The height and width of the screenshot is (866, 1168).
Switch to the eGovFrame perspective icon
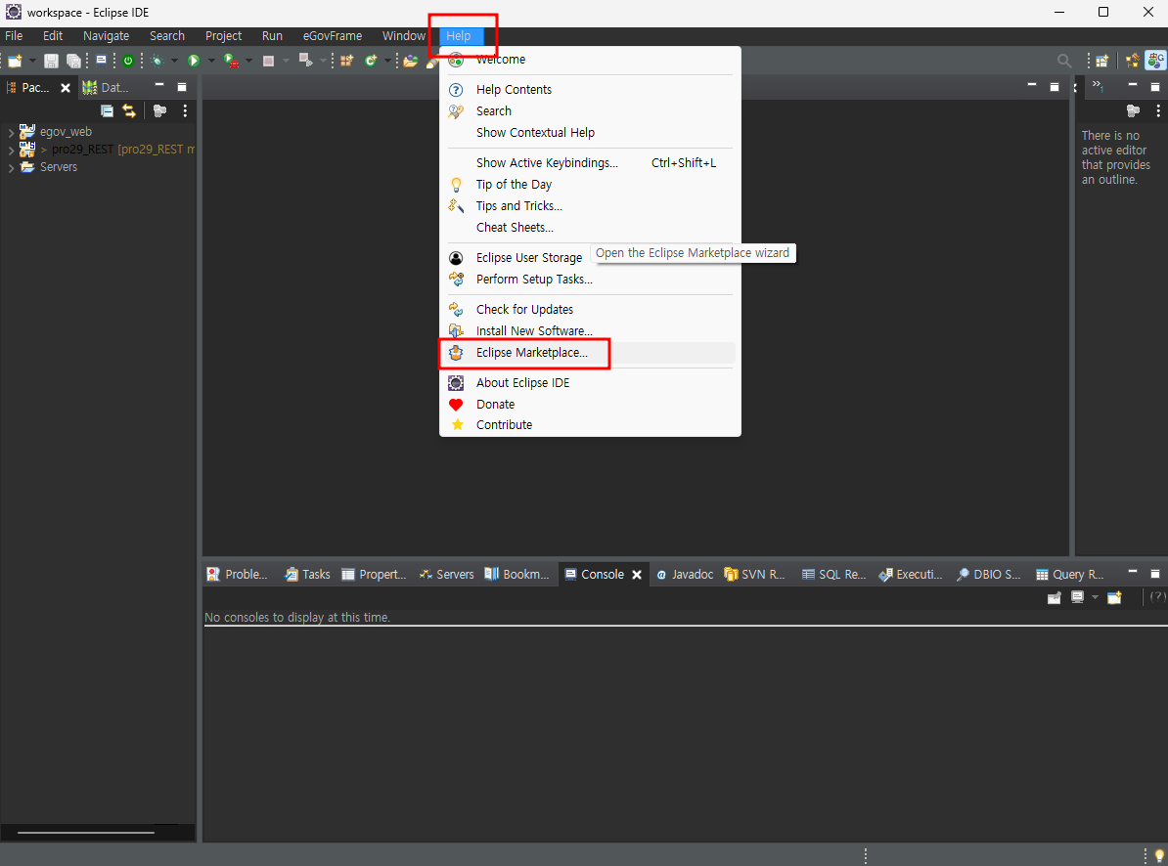pyautogui.click(x=1156, y=61)
